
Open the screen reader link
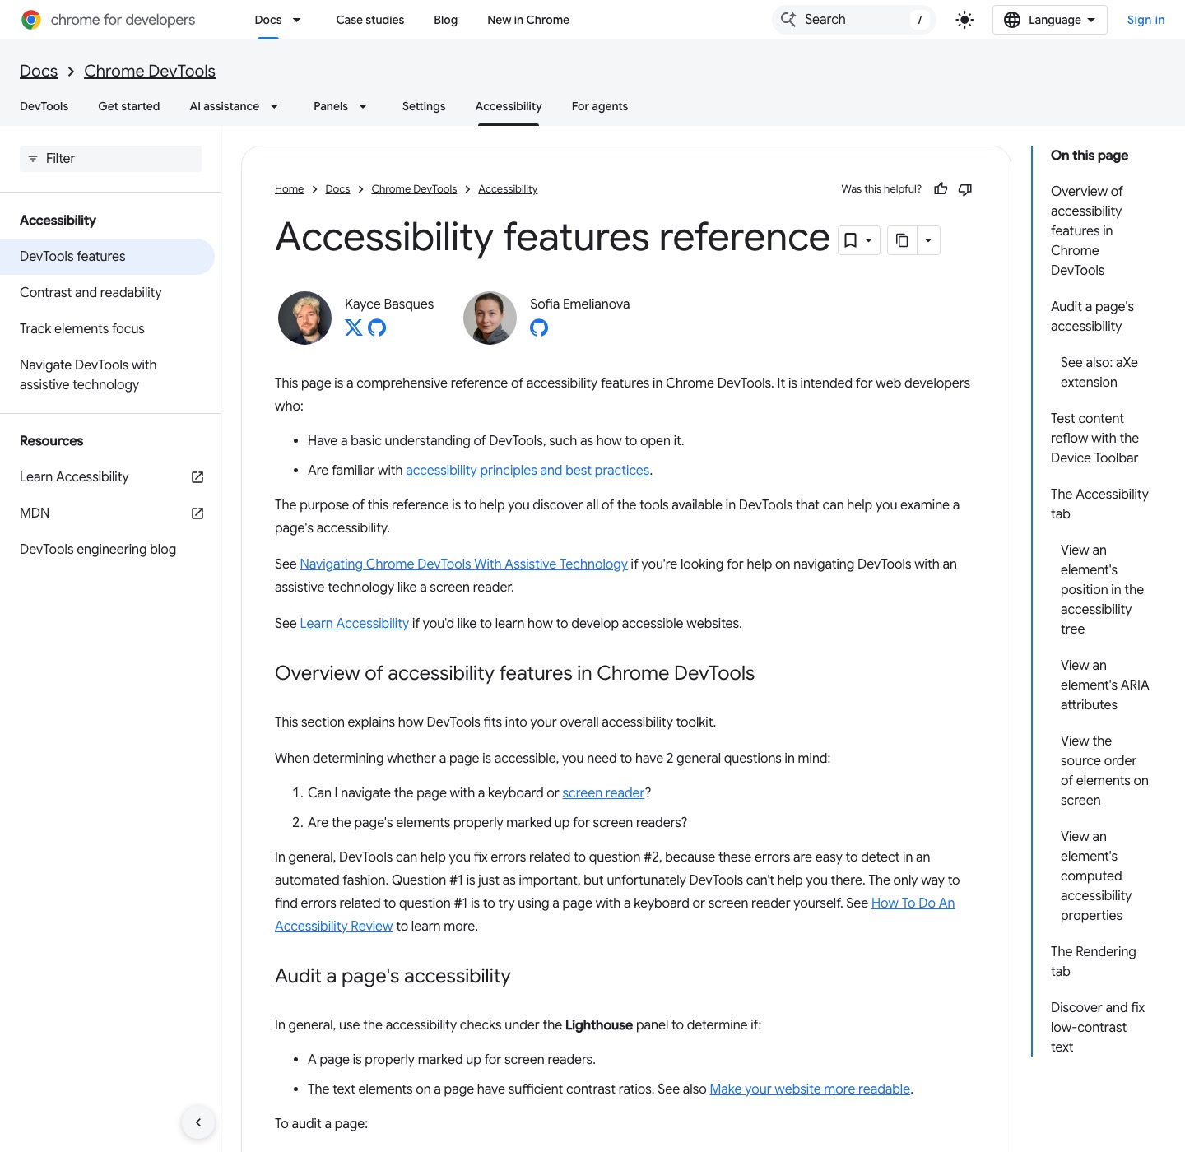pyautogui.click(x=603, y=793)
